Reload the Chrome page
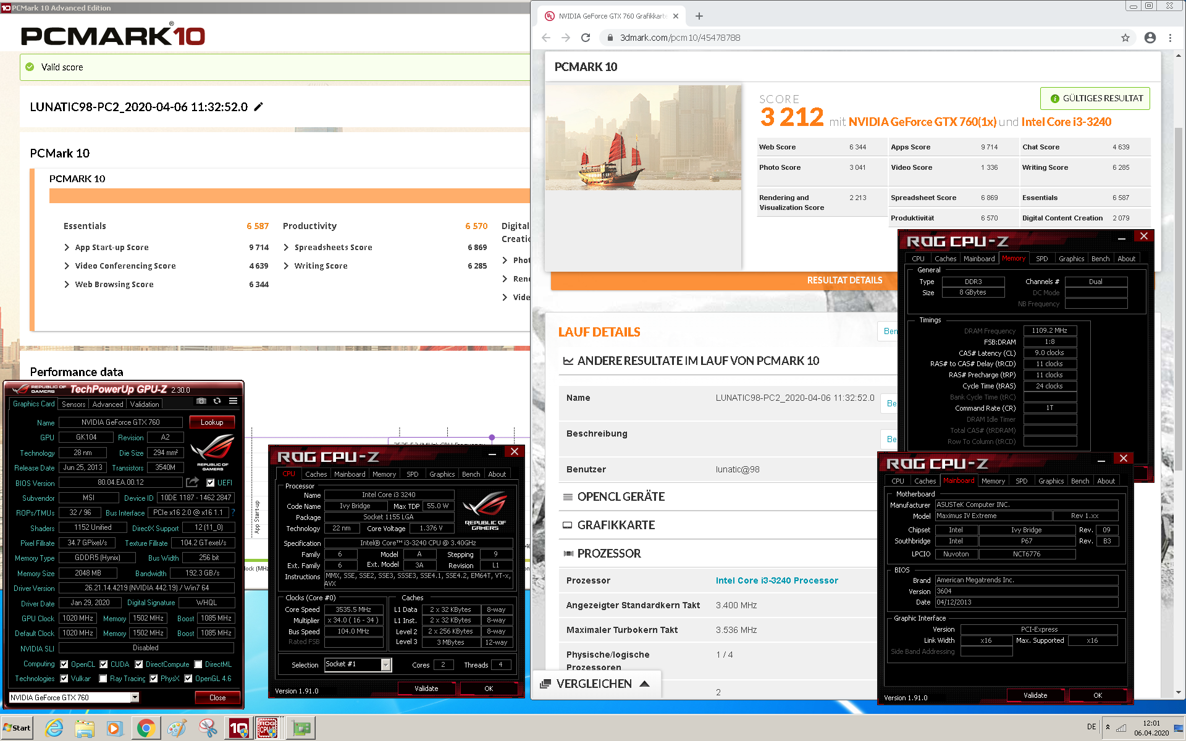Image resolution: width=1186 pixels, height=741 pixels. tap(586, 38)
